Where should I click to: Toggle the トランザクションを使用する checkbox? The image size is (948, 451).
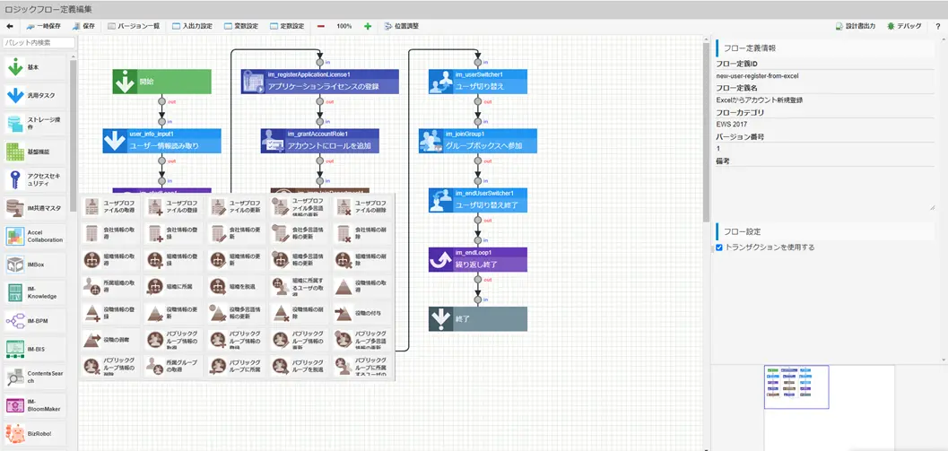click(x=719, y=247)
